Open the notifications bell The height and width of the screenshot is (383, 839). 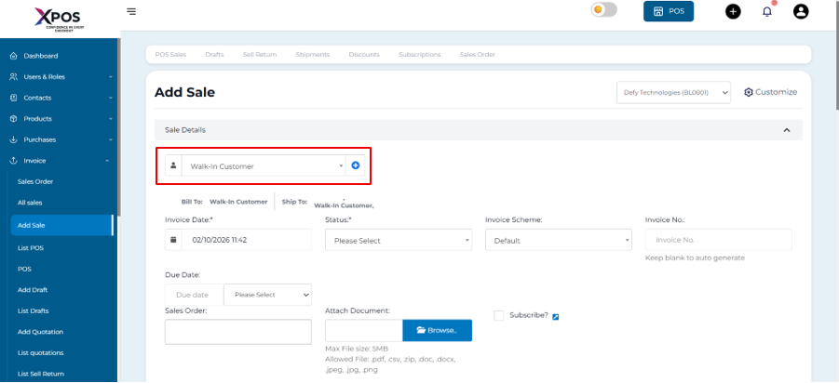pos(766,11)
